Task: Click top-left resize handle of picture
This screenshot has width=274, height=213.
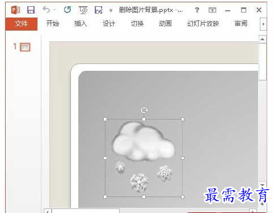Action: [105, 120]
